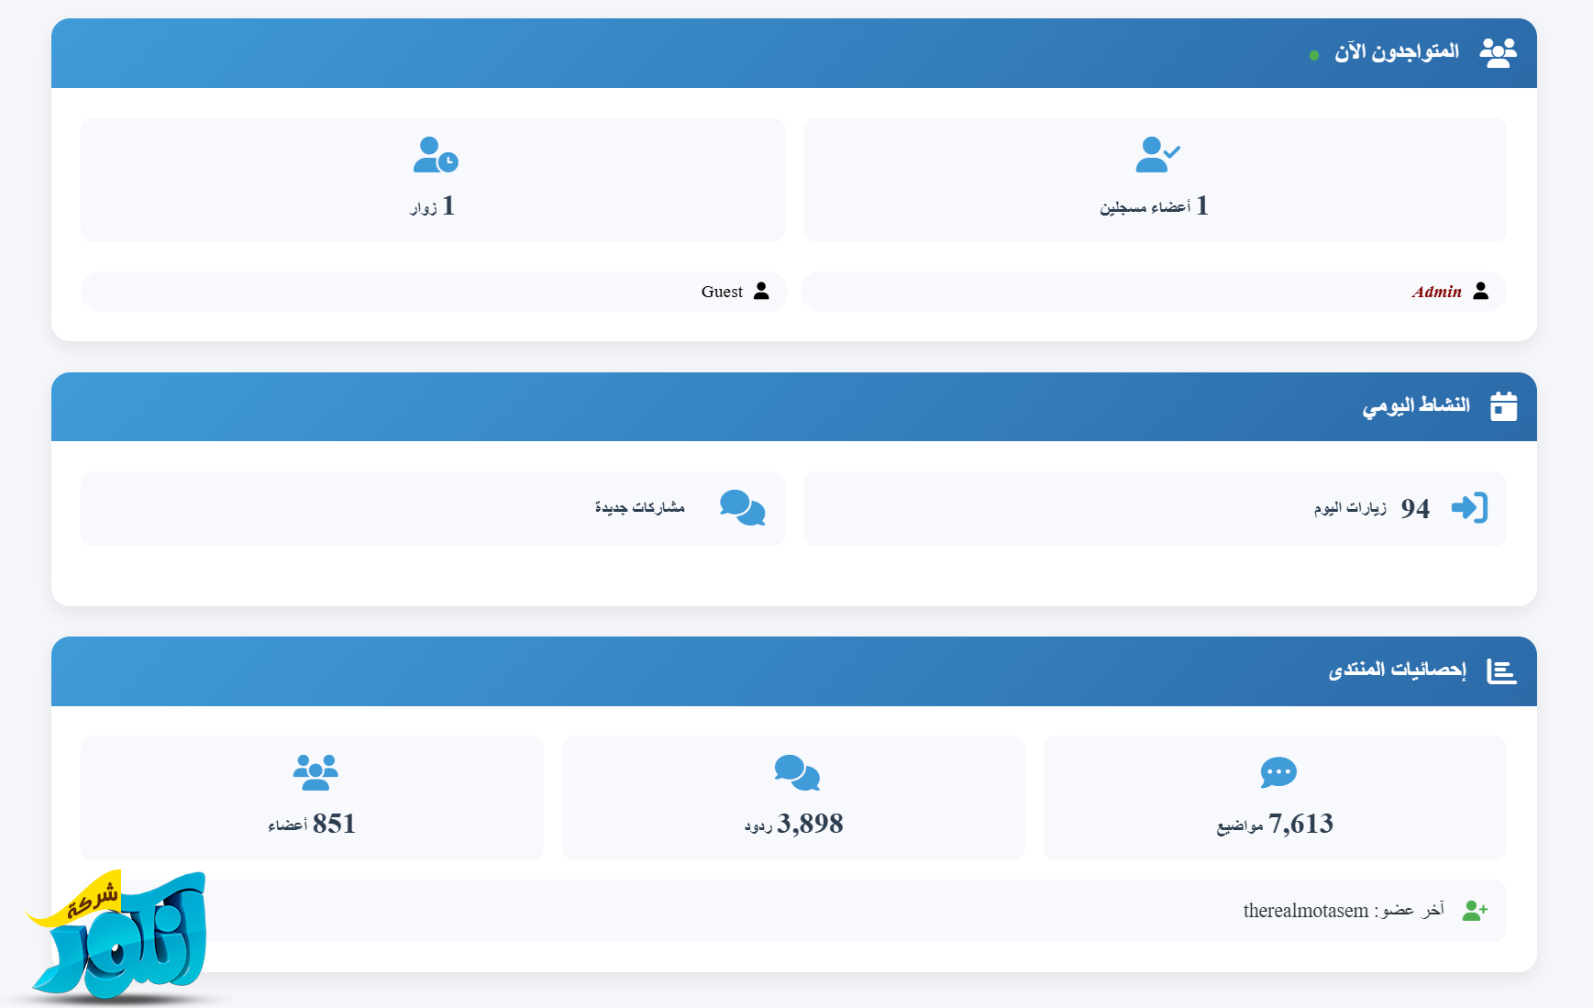Viewport: 1593px width, 1008px height.
Task: Click the 1 أعضاء مسجلين counter text
Action: 1155,205
